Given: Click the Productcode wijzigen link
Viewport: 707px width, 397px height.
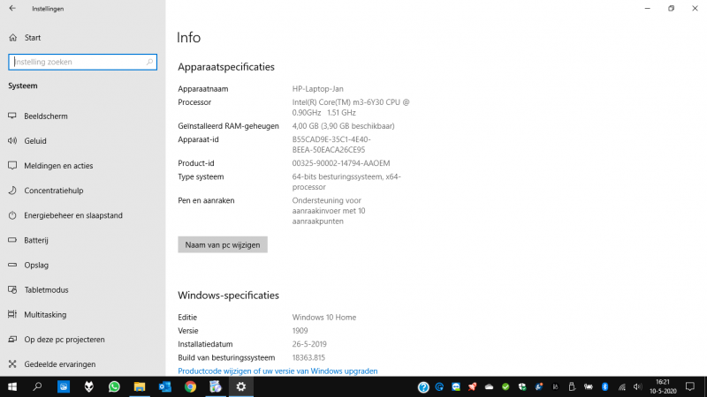Looking at the screenshot, I should pyautogui.click(x=277, y=371).
